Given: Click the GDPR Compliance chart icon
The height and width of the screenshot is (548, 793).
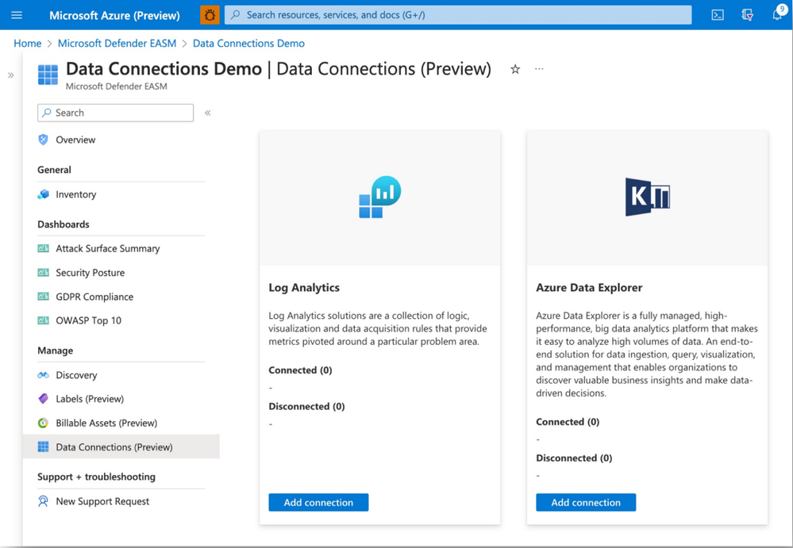Looking at the screenshot, I should pos(44,297).
